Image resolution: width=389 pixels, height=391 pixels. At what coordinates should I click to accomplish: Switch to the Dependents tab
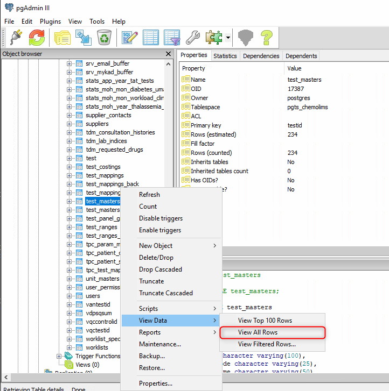point(301,56)
